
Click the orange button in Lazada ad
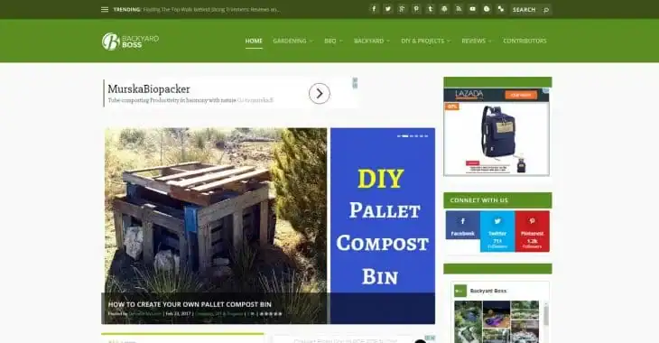coord(521,95)
